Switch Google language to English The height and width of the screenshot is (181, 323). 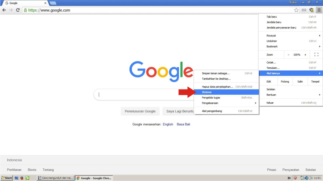168,124
